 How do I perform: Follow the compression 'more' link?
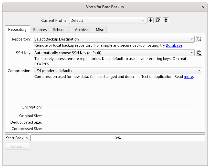pyautogui.click(x=188, y=77)
